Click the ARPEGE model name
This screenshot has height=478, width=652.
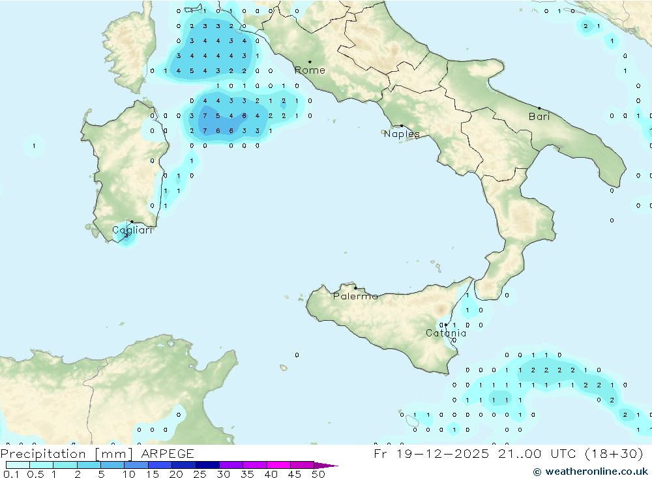pyautogui.click(x=168, y=454)
